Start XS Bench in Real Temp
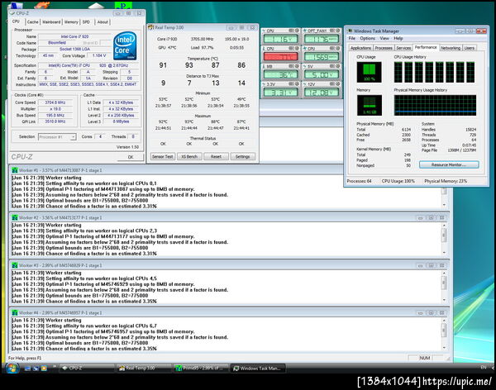The width and height of the screenshot is (496, 390). coord(189,156)
